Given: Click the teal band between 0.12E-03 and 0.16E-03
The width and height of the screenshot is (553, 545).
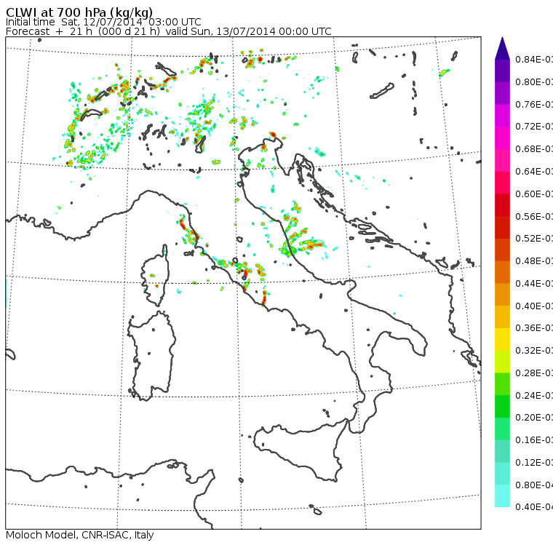Looking at the screenshot, I should [x=502, y=451].
